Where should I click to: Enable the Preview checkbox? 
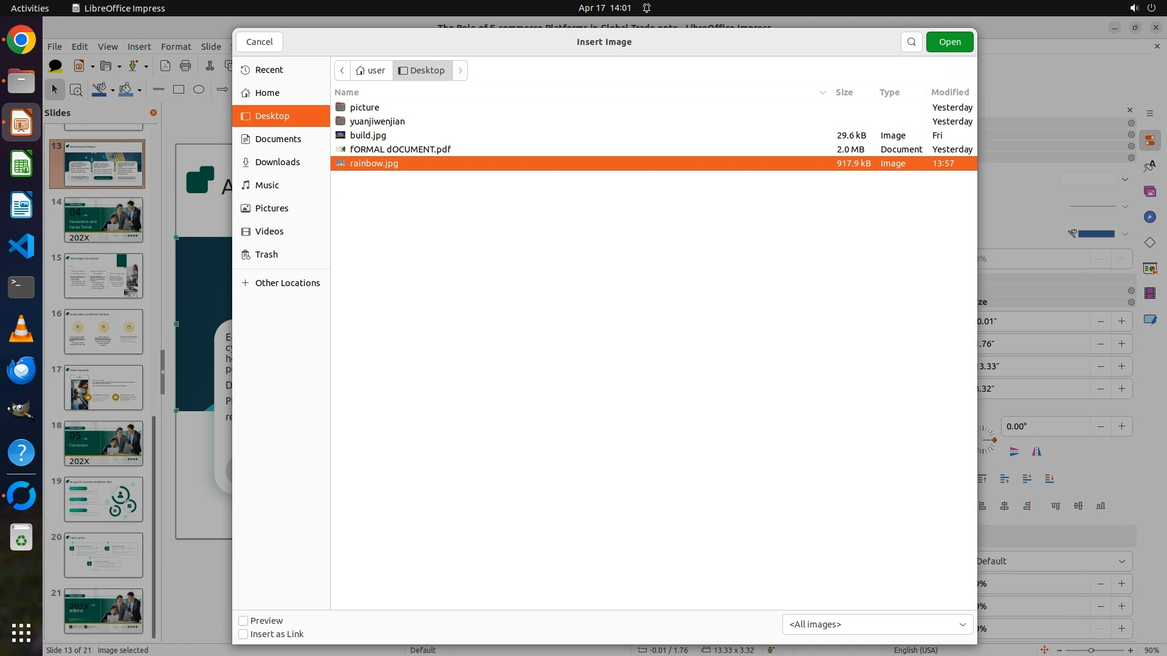pyautogui.click(x=243, y=621)
